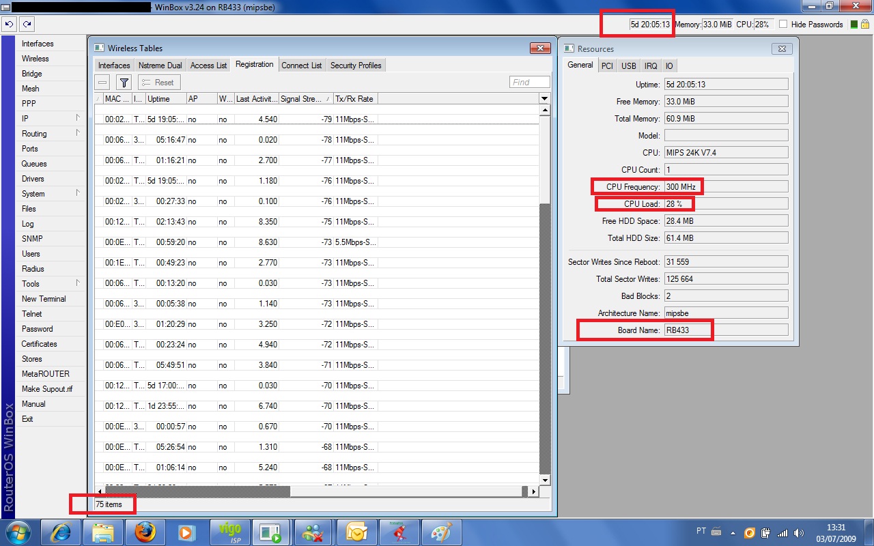Switch to the Nstreme Dual tab

click(160, 66)
